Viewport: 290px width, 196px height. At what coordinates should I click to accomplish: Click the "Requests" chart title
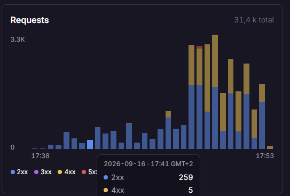[x=29, y=20]
